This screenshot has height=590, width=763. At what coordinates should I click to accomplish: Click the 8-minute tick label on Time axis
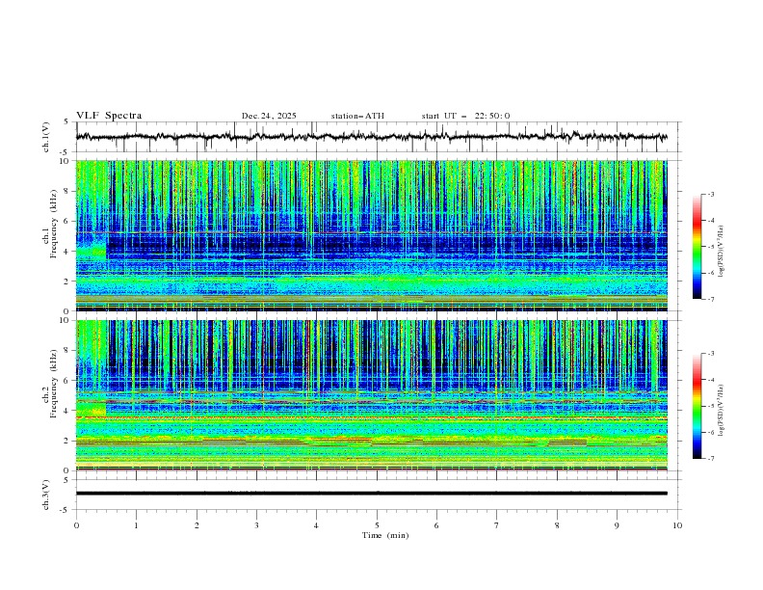tap(557, 525)
